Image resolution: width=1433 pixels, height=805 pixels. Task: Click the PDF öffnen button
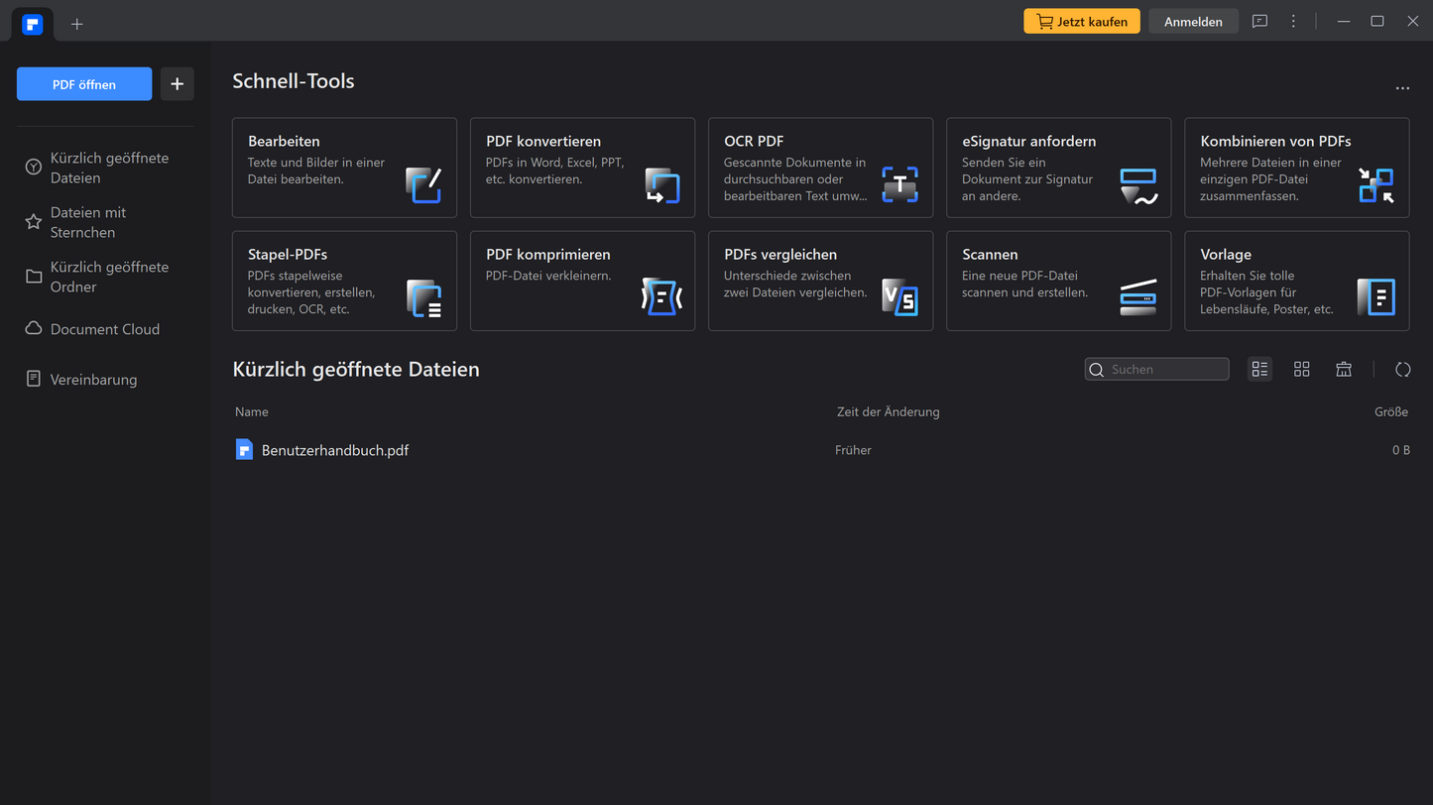click(84, 84)
